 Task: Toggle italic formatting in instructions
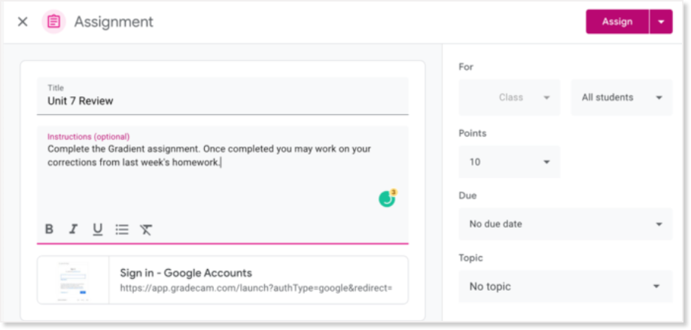coord(73,229)
